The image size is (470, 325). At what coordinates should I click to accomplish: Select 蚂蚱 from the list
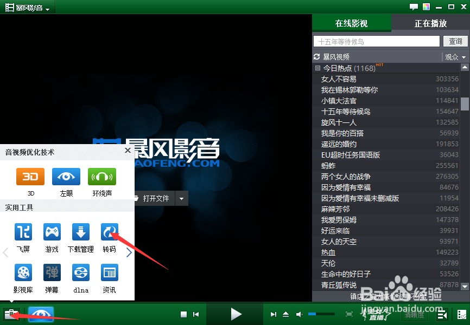386,166
